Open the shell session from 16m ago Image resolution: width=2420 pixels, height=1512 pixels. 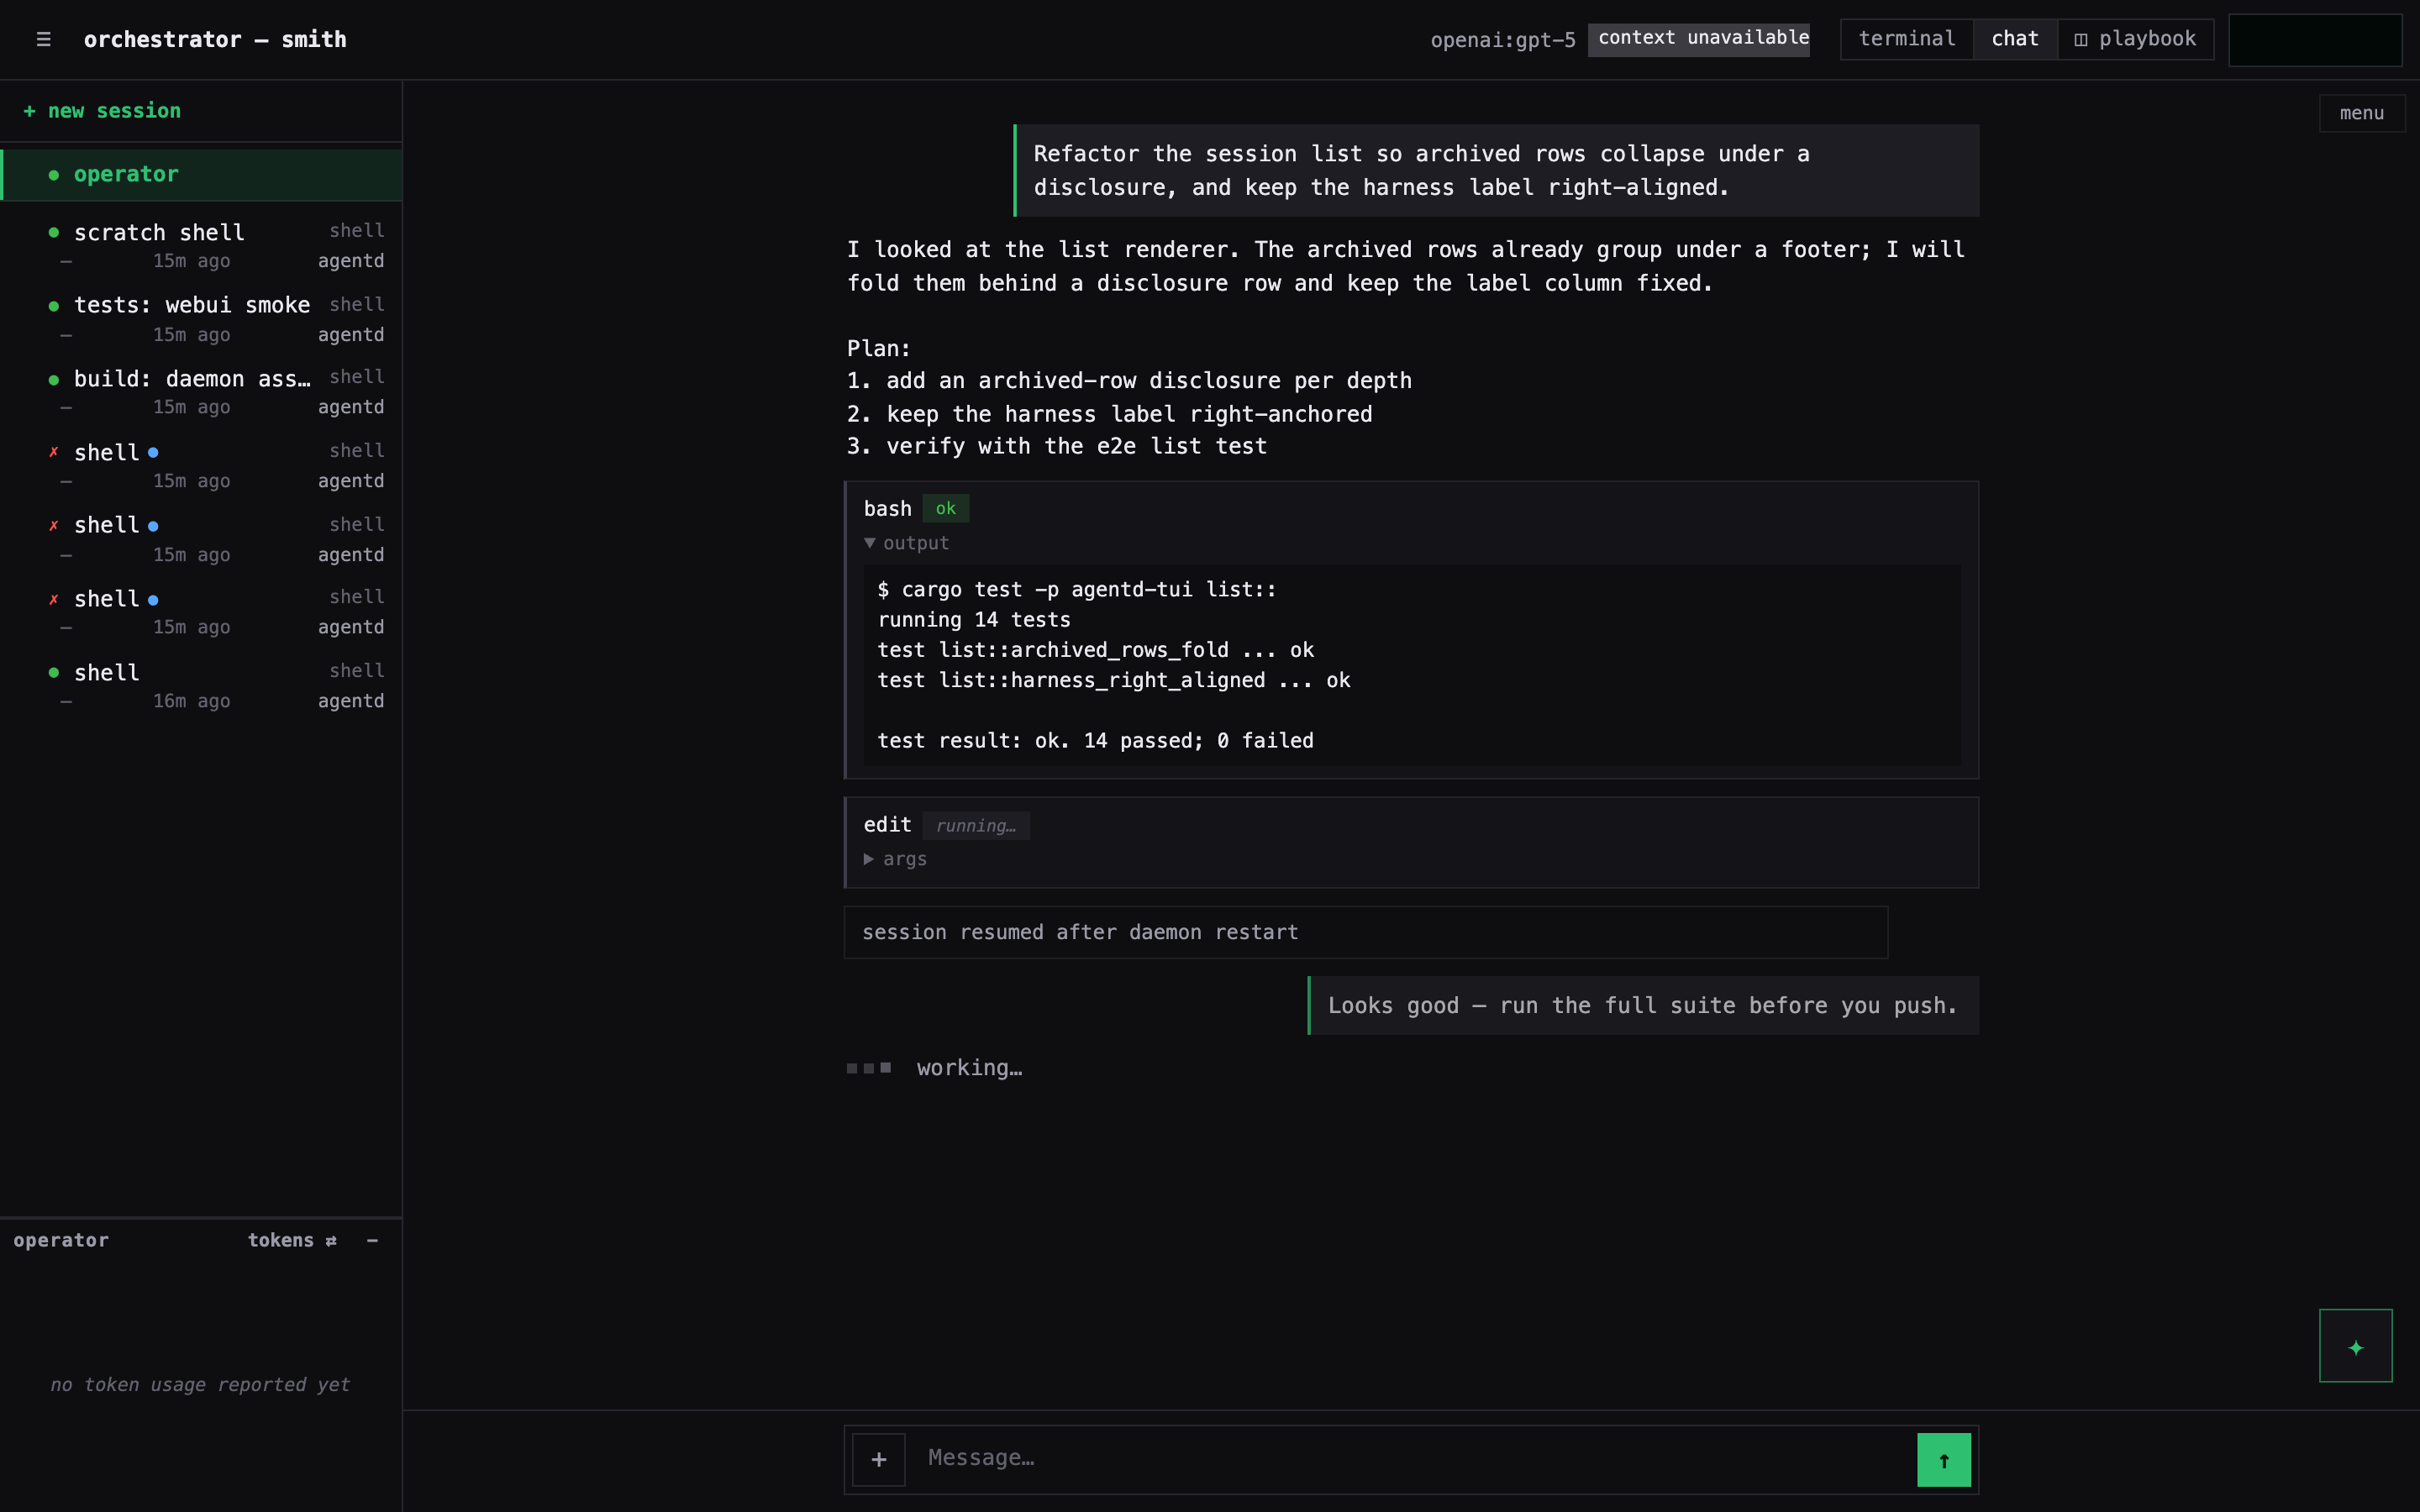pos(201,686)
